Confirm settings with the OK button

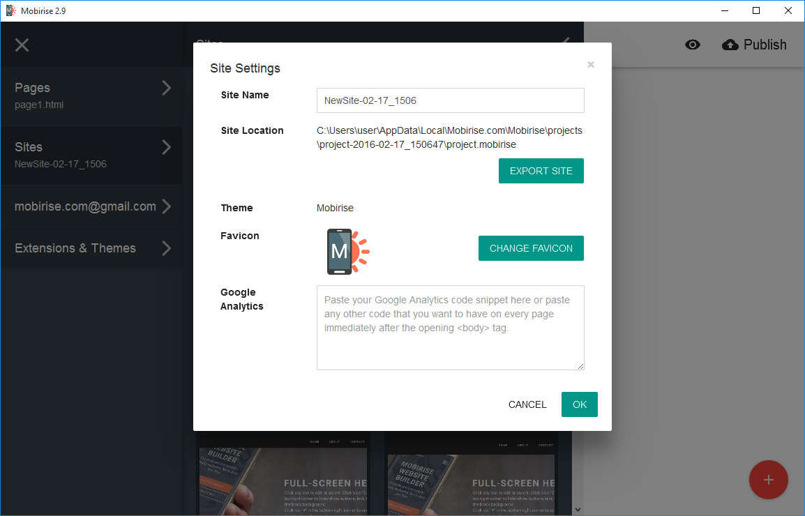click(580, 404)
